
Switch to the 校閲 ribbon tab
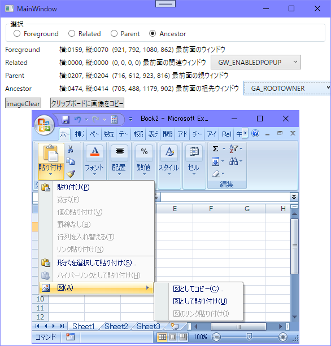pyautogui.click(x=138, y=134)
